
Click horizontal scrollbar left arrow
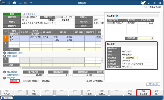pyautogui.click(x=21, y=68)
